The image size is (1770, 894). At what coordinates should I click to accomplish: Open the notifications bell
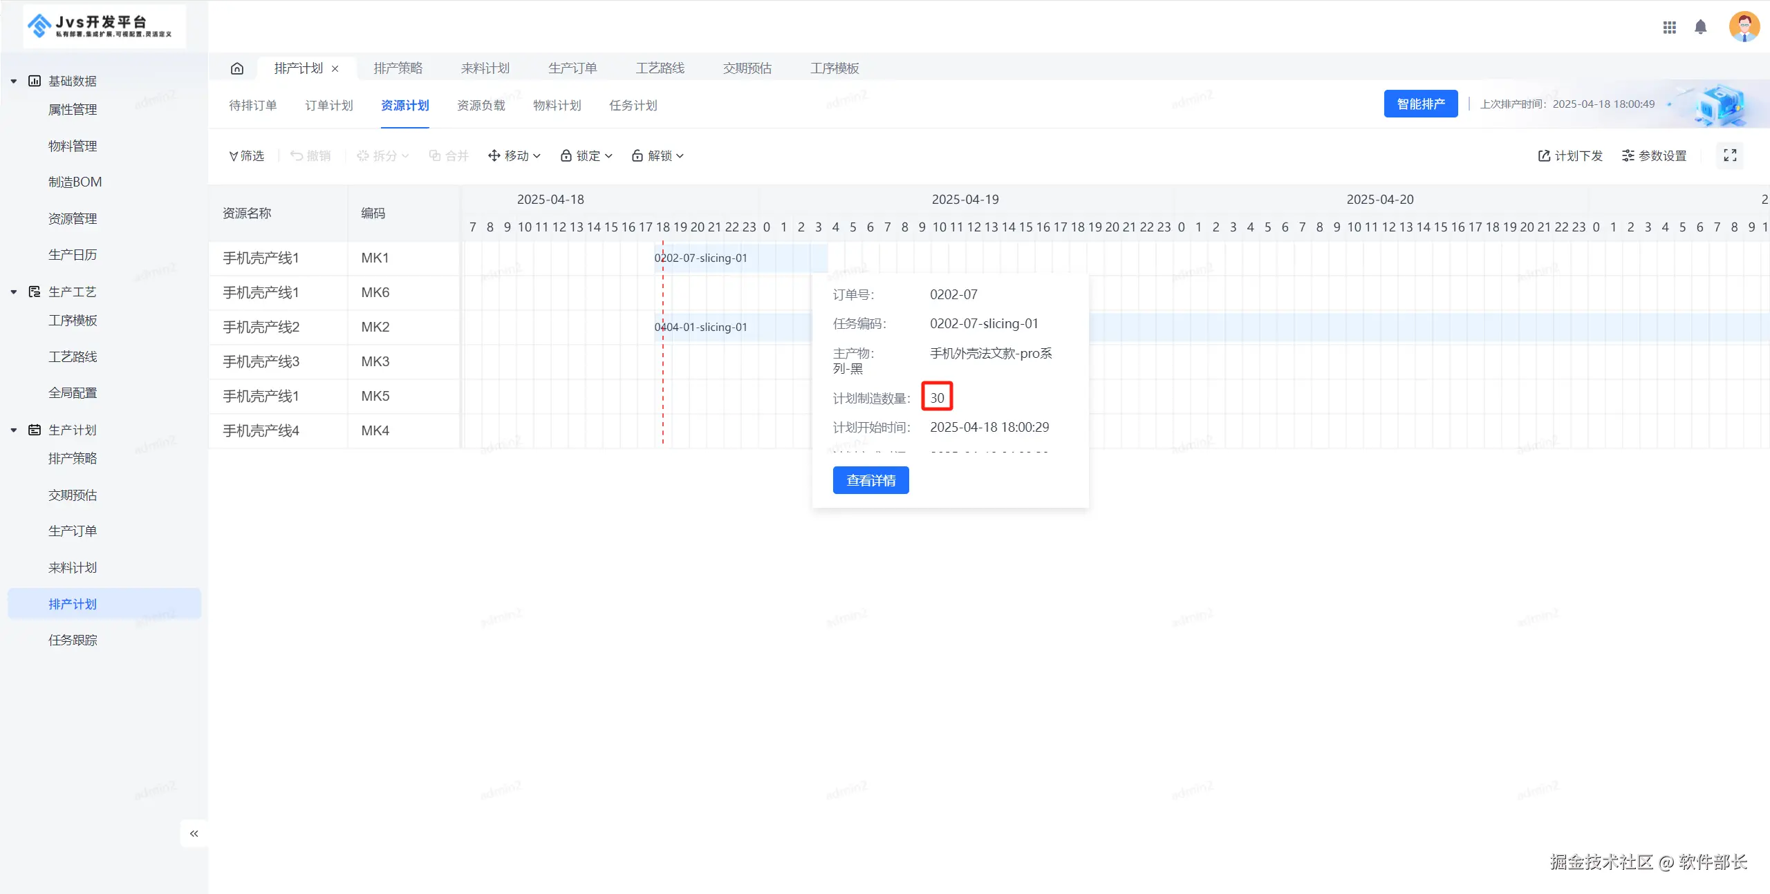click(1700, 28)
